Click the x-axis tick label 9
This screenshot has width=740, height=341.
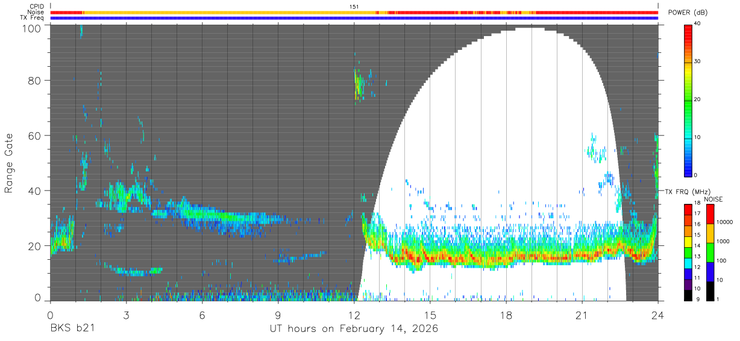[x=278, y=315]
